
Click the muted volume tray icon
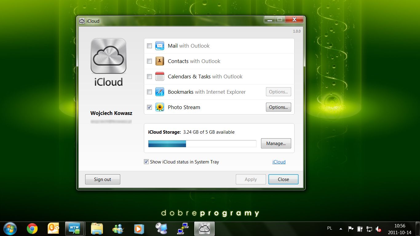point(378,229)
